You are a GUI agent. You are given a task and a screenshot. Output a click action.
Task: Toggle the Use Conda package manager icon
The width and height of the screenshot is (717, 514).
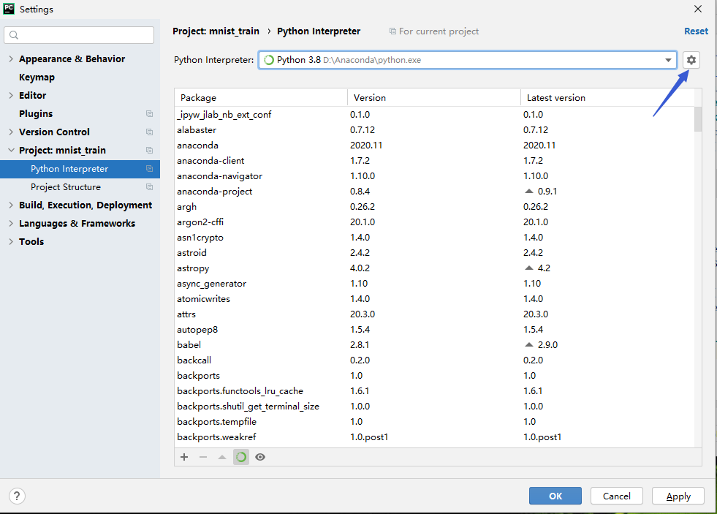pyautogui.click(x=241, y=457)
